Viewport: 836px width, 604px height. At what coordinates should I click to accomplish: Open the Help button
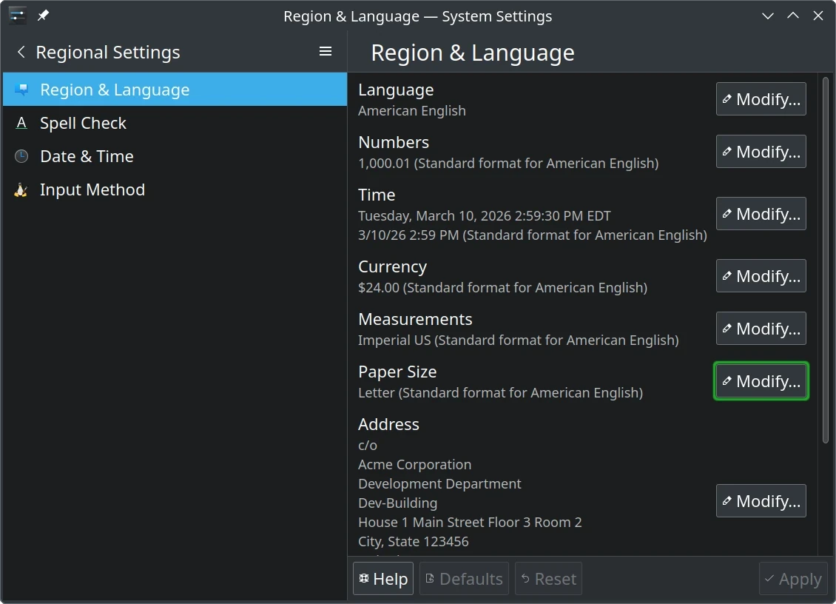(x=383, y=579)
